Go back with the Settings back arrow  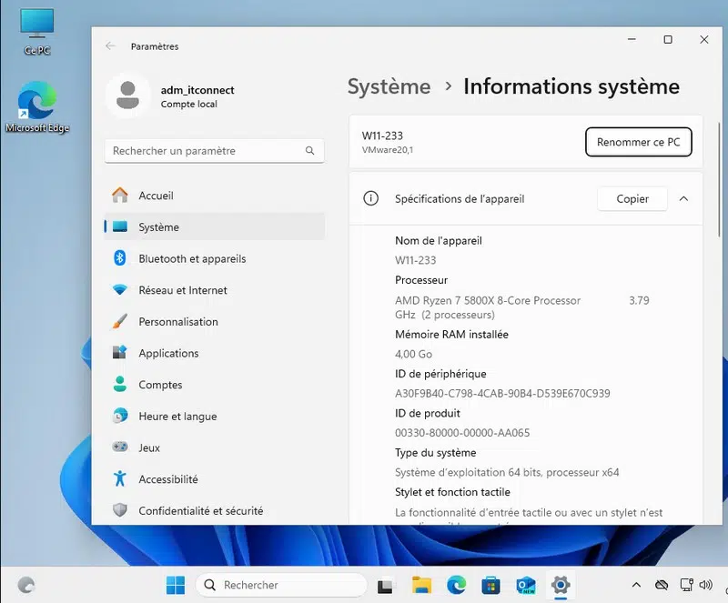[111, 46]
